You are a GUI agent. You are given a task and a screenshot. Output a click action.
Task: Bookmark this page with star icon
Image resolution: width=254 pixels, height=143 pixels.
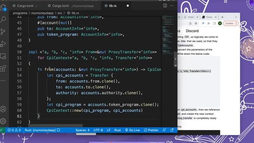196,23
